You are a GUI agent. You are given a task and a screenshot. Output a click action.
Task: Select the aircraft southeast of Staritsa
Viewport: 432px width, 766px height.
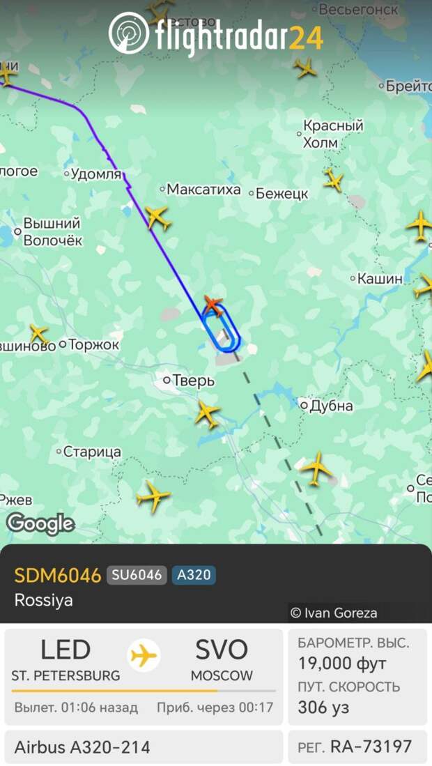click(153, 496)
